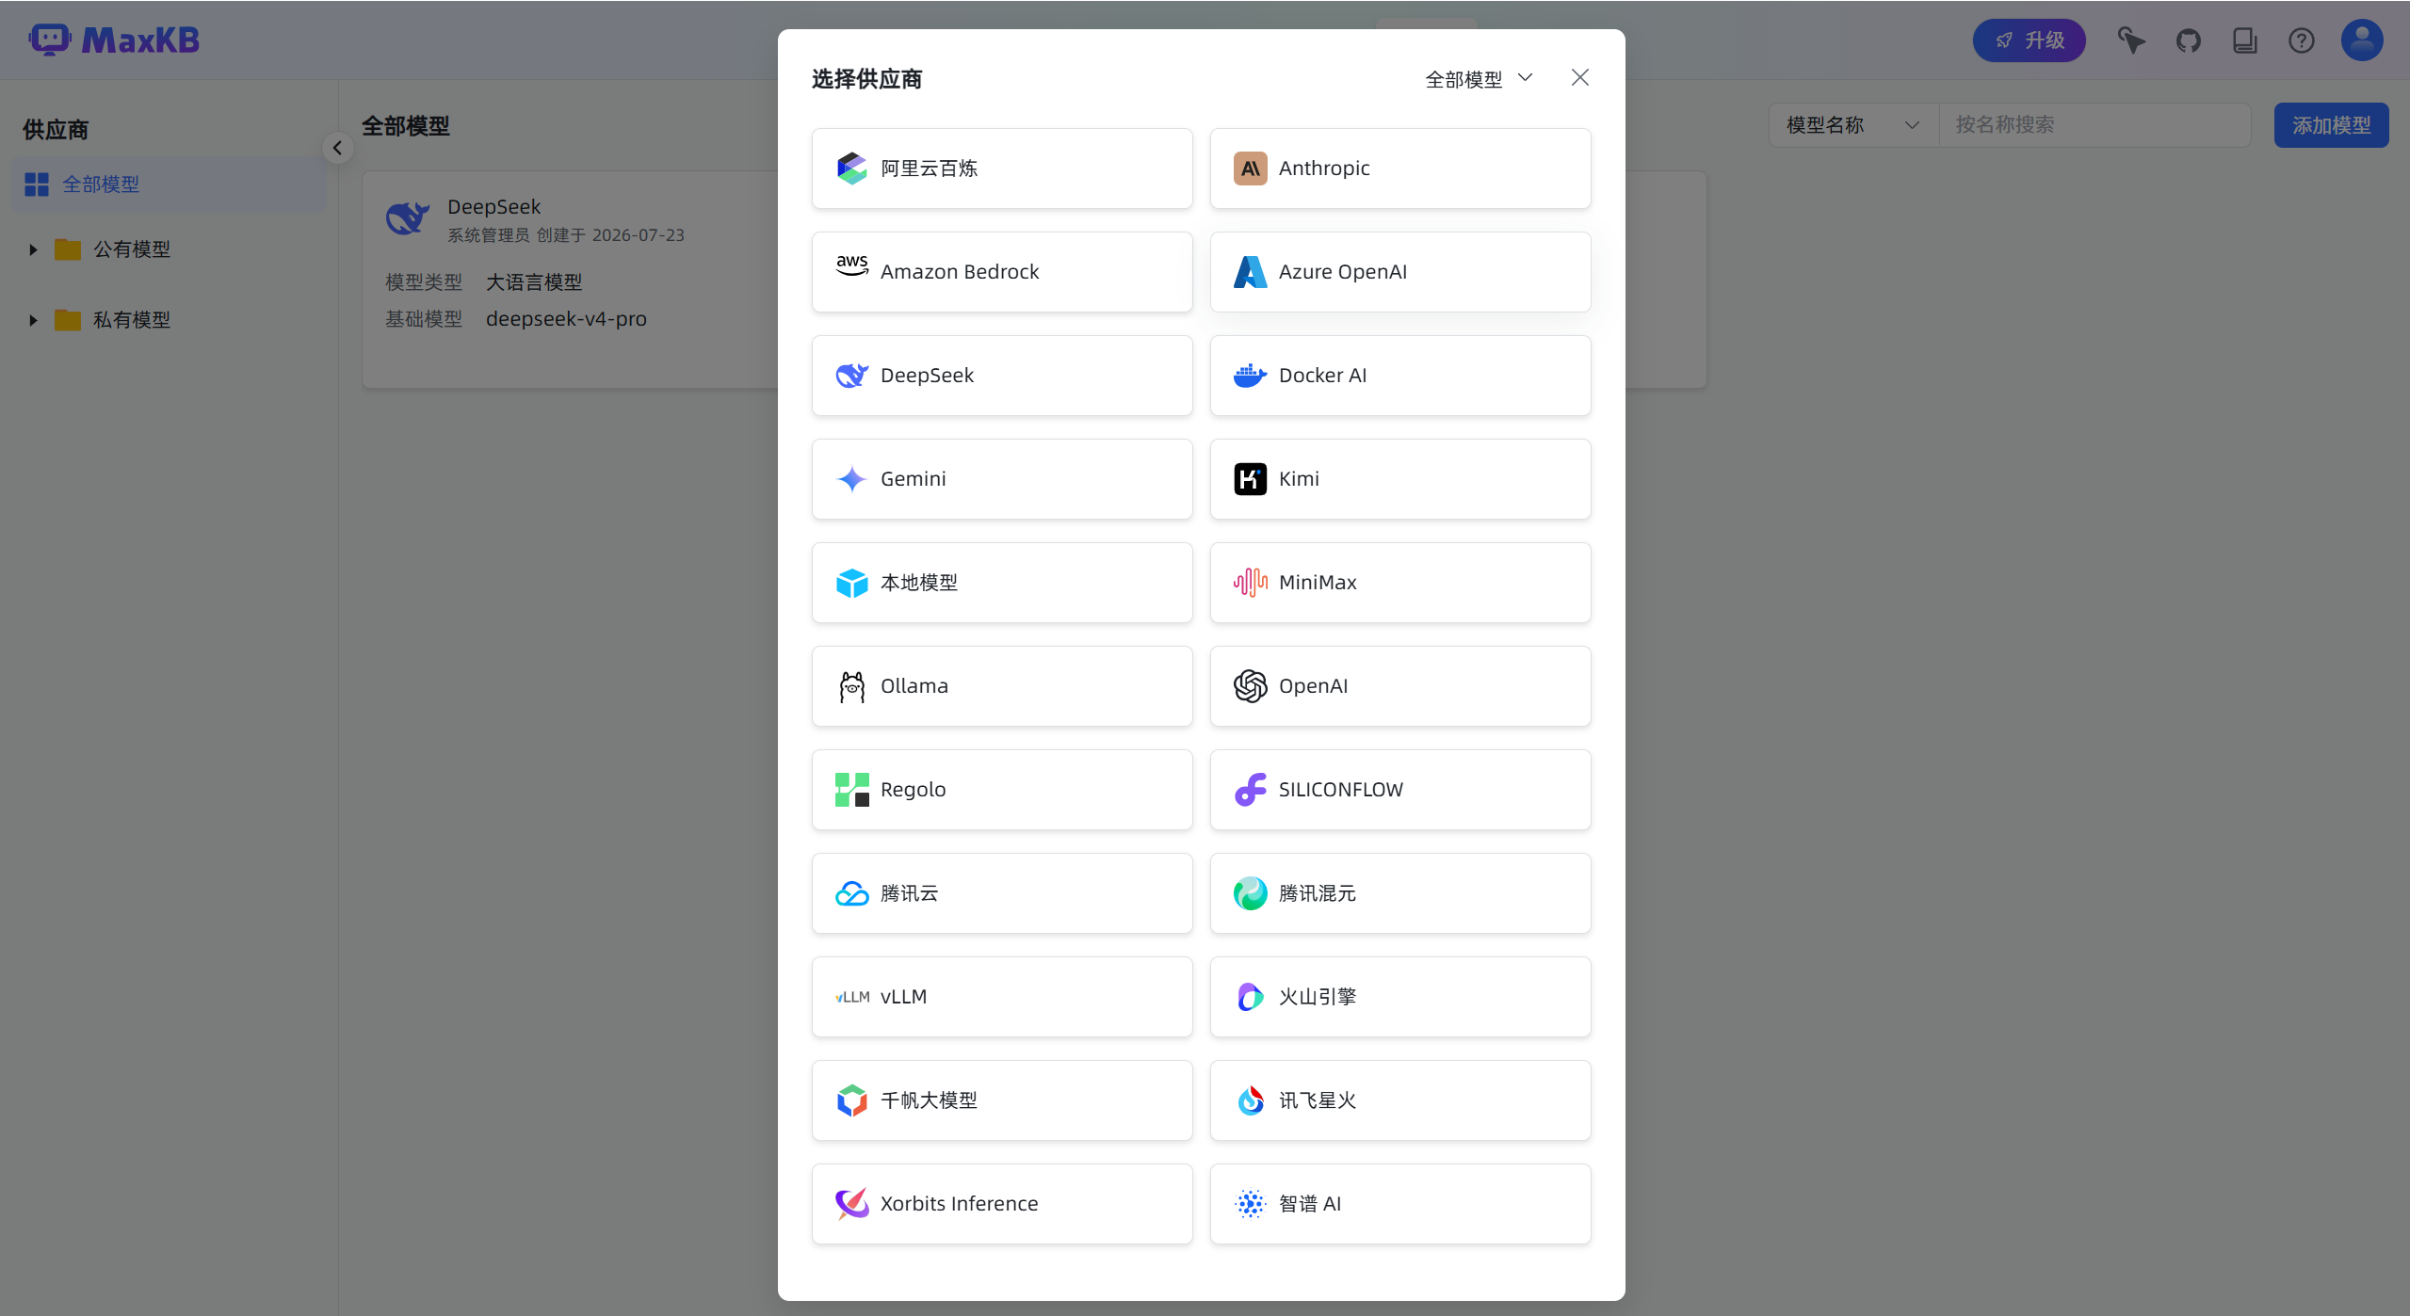Click the 火山引擎 logo icon

(x=1250, y=997)
